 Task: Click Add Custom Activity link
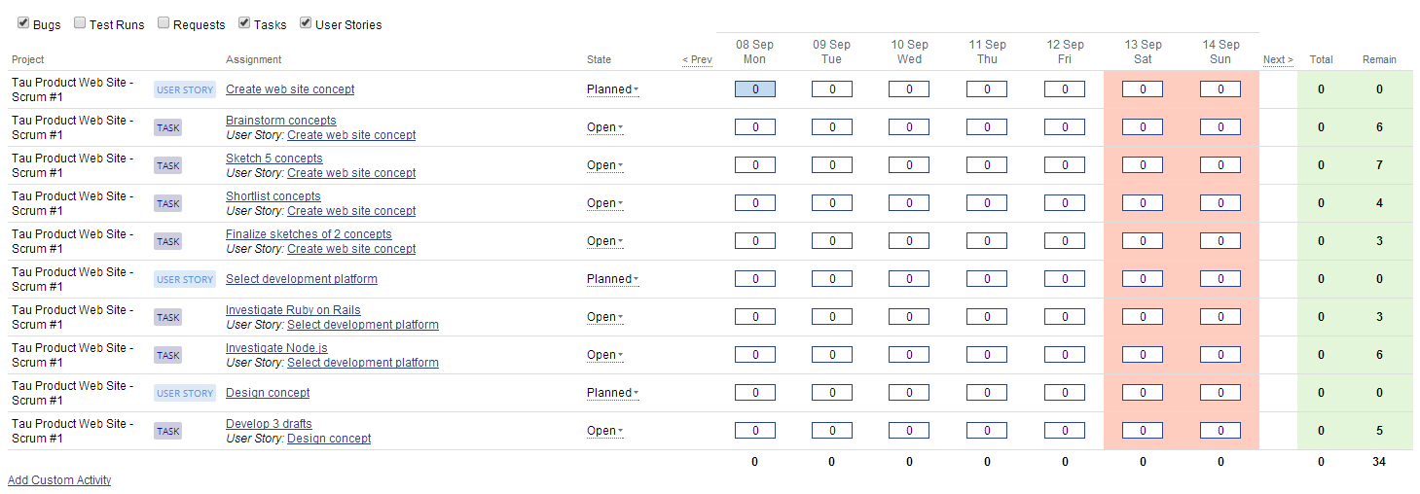pyautogui.click(x=59, y=480)
